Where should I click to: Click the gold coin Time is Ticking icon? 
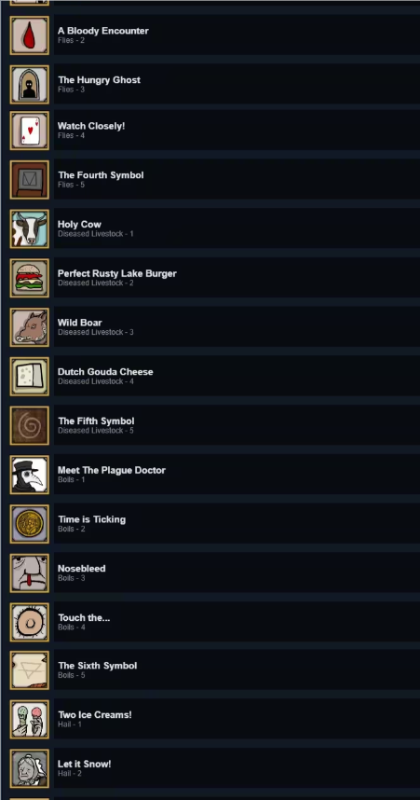click(30, 524)
